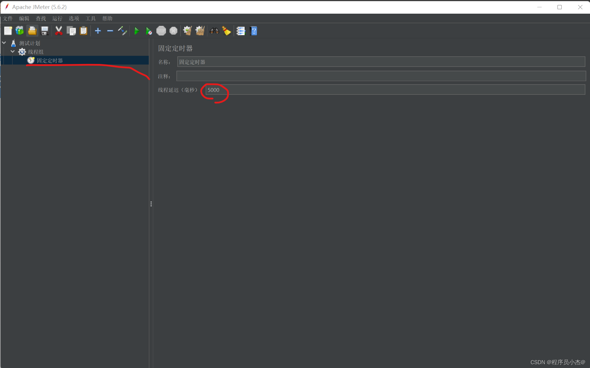Open the Function helper list icon
The width and height of the screenshot is (590, 368).
pos(241,31)
